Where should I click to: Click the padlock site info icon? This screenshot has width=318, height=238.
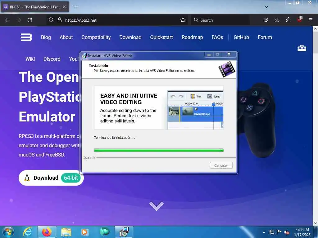pos(59,20)
